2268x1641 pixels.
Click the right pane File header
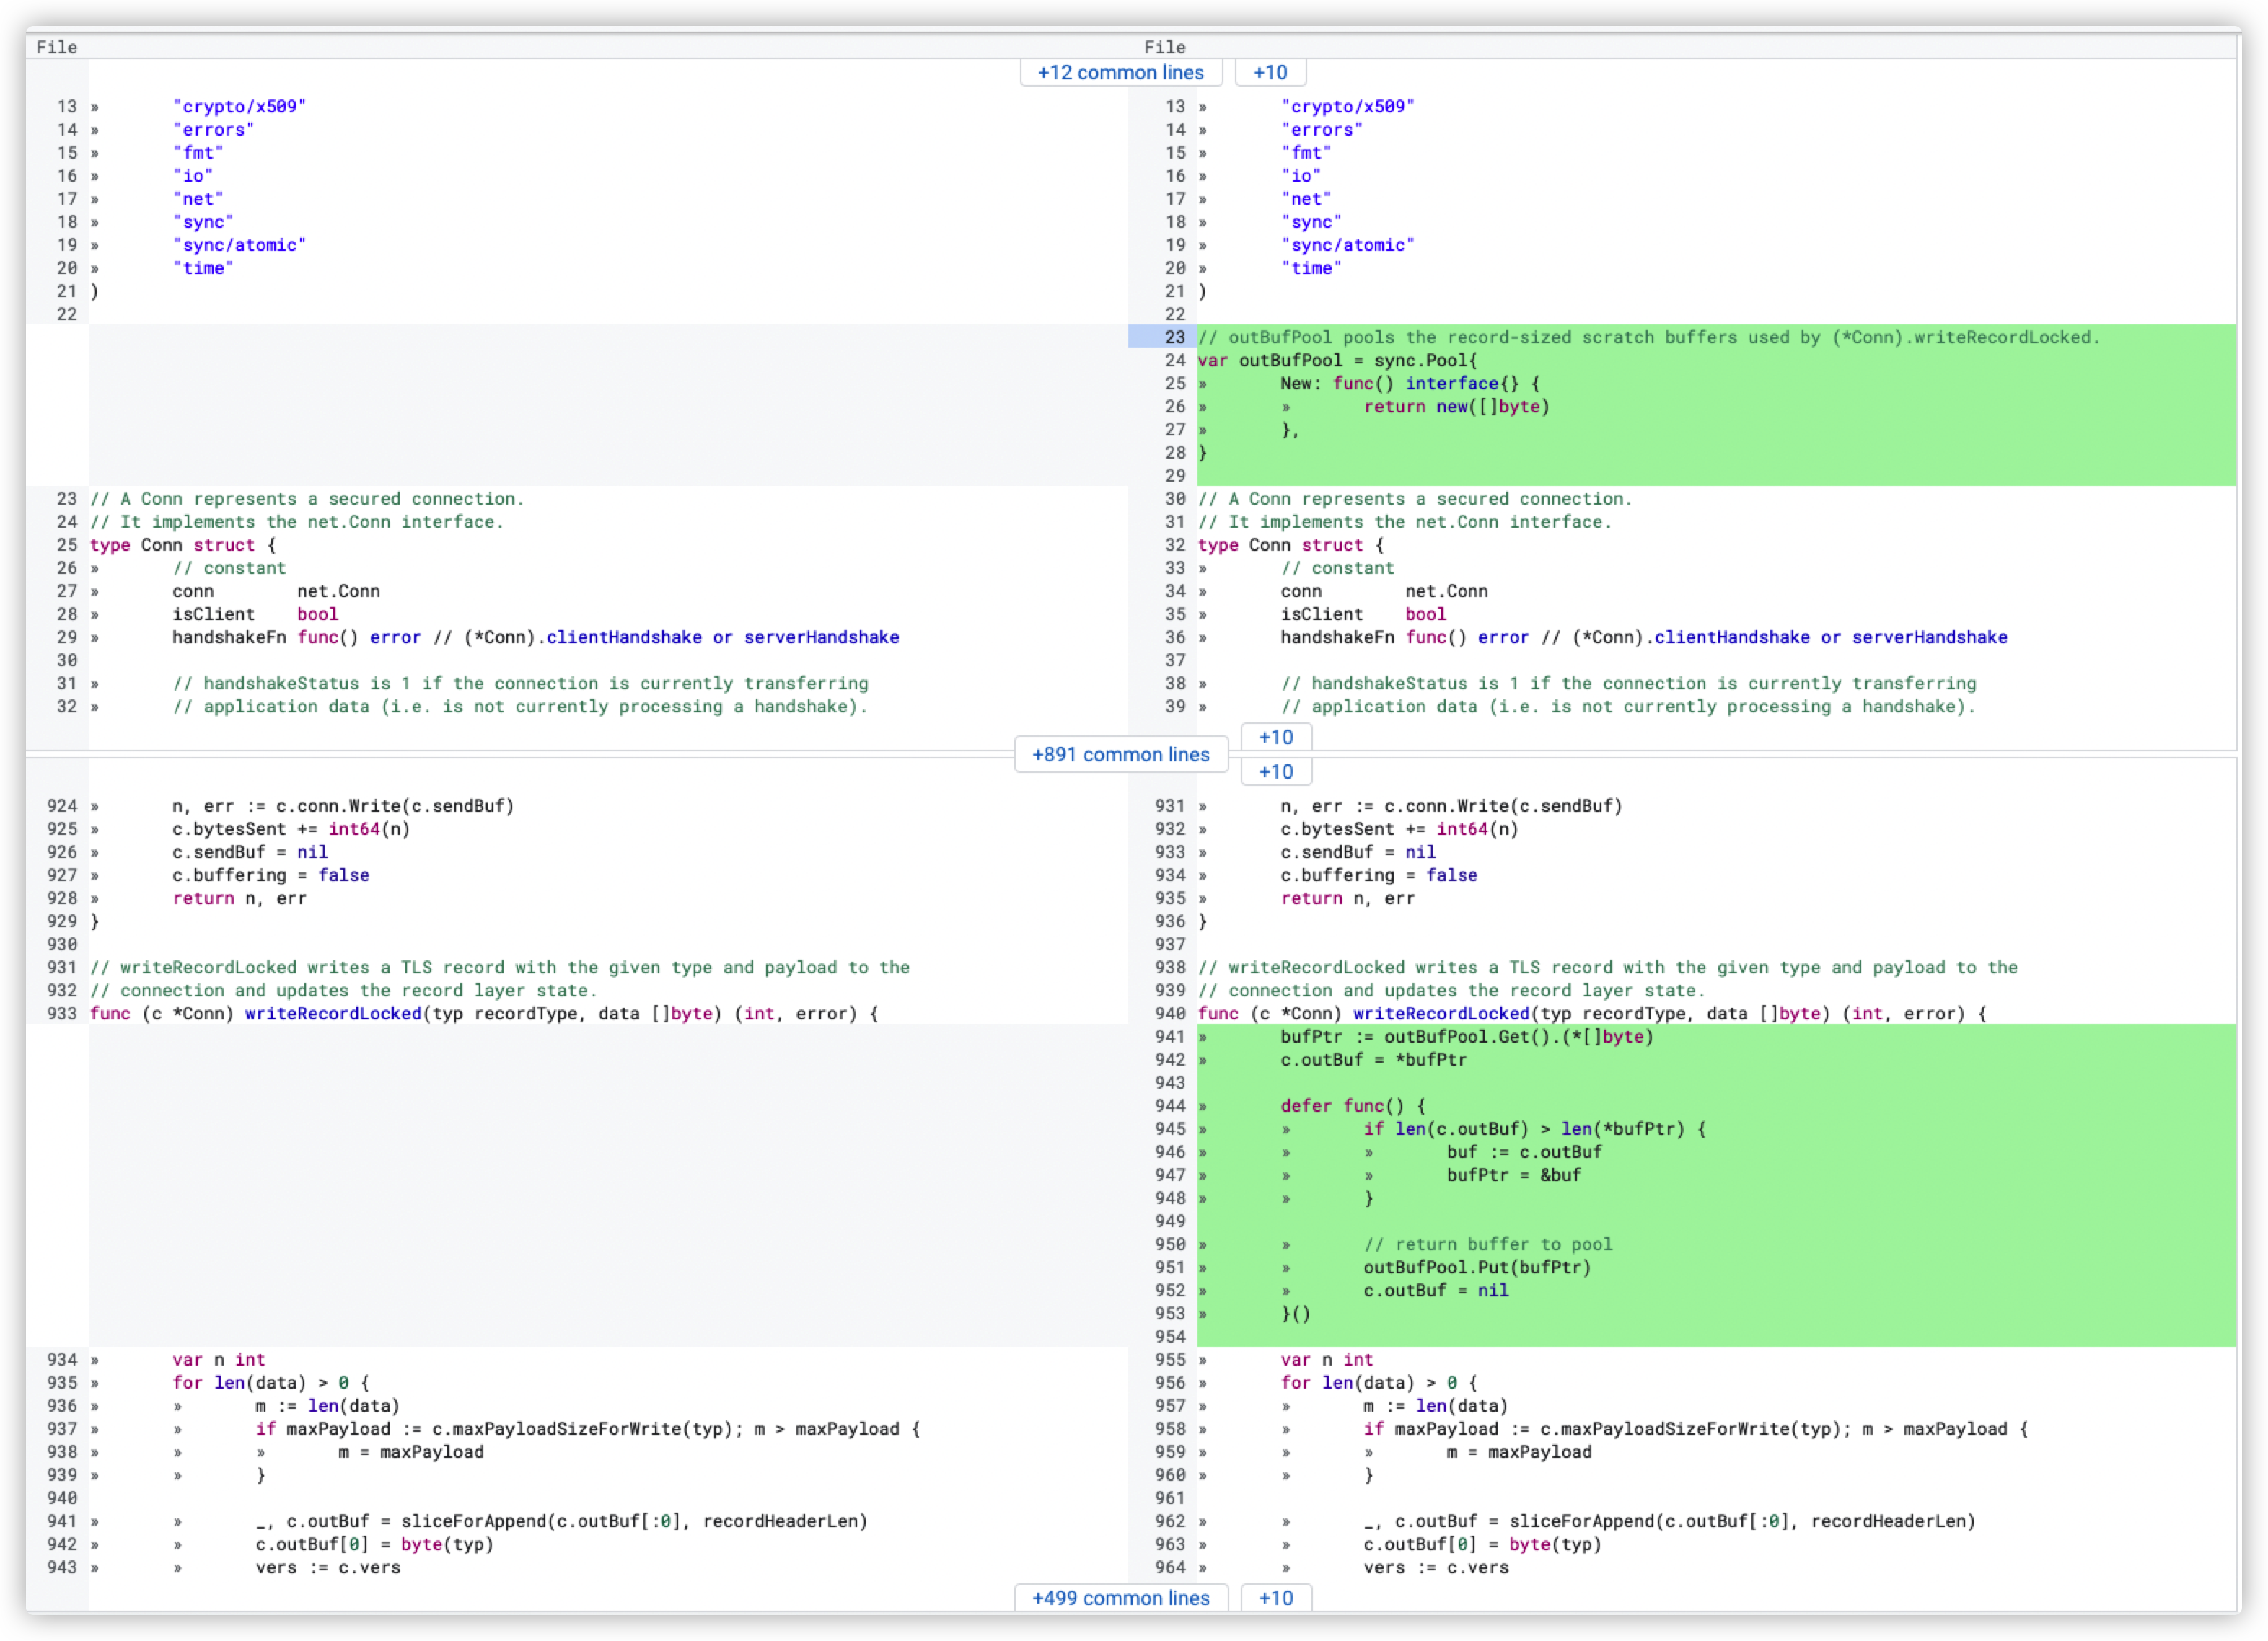[1165, 47]
